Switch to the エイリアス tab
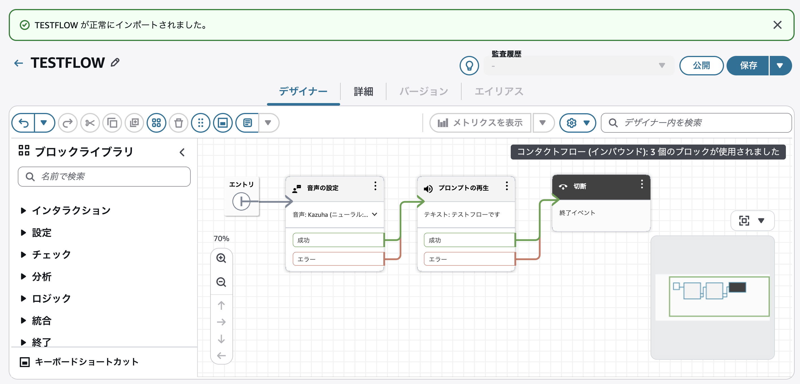Image resolution: width=800 pixels, height=384 pixels. click(499, 91)
